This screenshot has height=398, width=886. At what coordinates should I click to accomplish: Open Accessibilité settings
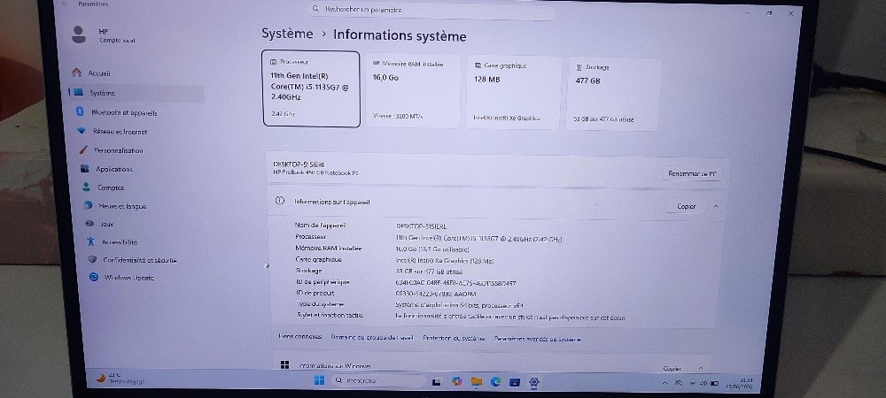[x=112, y=241]
